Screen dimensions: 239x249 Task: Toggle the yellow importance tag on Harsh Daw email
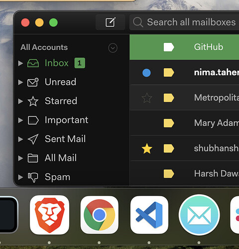pyautogui.click(x=169, y=174)
